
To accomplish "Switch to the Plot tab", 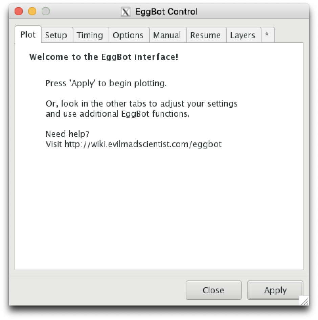I will coord(28,35).
